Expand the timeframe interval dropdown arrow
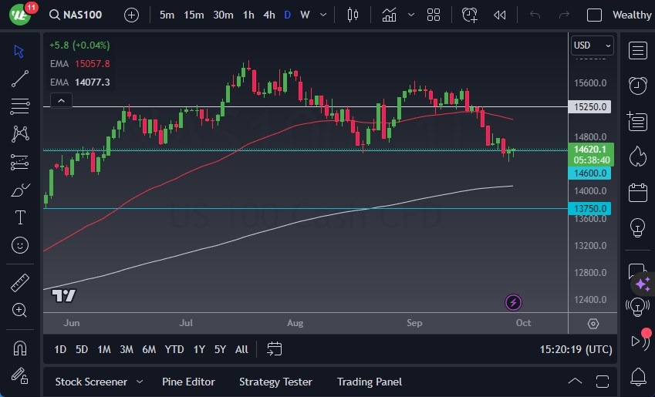This screenshot has height=397, width=655. click(x=322, y=15)
